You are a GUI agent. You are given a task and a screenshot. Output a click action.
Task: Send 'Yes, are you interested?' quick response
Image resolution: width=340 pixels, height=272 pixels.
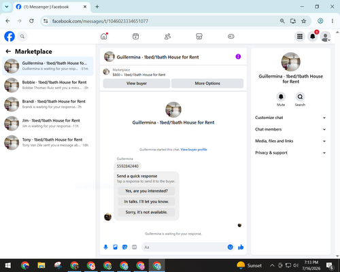pos(146,191)
